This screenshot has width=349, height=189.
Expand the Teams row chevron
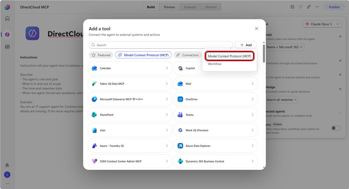click(x=252, y=115)
